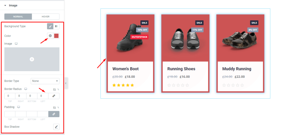Click the responsive device icon beside Border Radius

(x=26, y=89)
